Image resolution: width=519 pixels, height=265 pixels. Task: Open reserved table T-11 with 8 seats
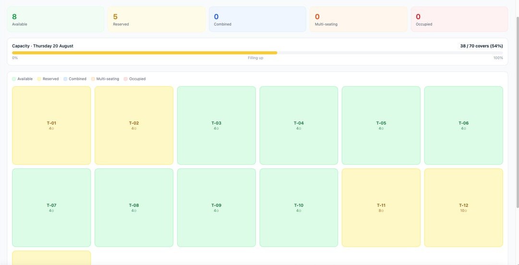pos(381,208)
